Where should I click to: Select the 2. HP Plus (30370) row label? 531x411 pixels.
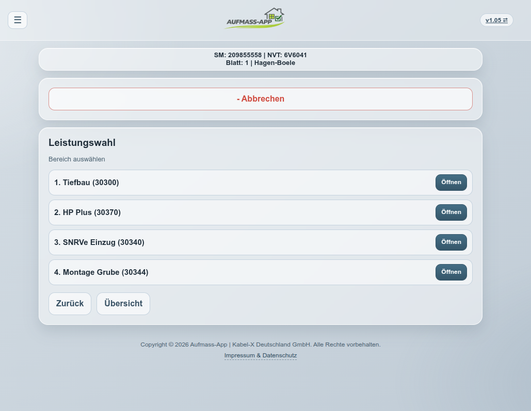pyautogui.click(x=87, y=212)
